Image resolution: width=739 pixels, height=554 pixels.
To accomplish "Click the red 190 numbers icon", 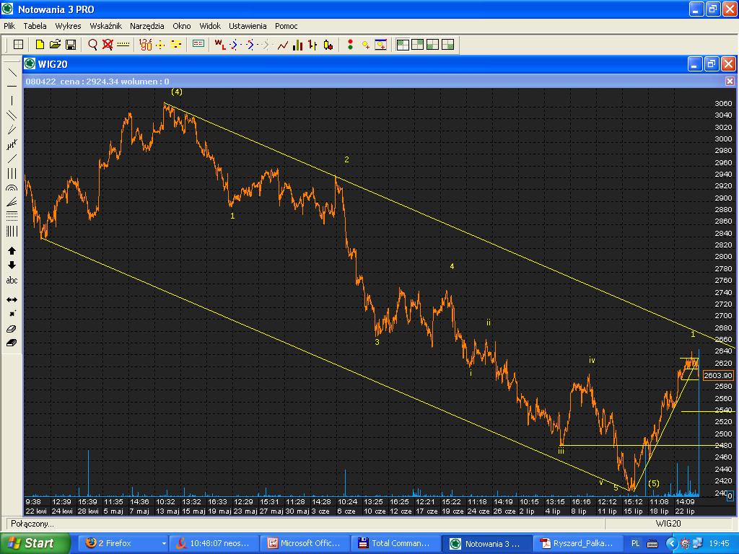I will 146,45.
